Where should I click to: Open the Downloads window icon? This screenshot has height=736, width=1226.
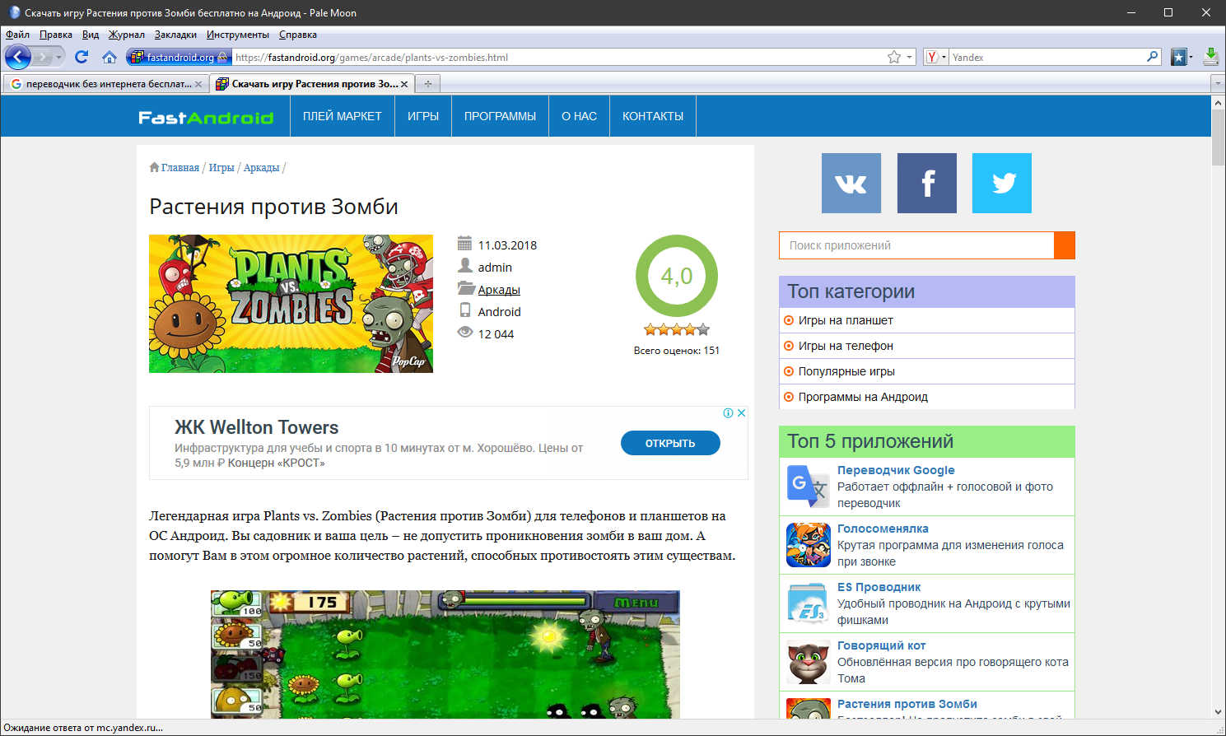pos(1210,57)
